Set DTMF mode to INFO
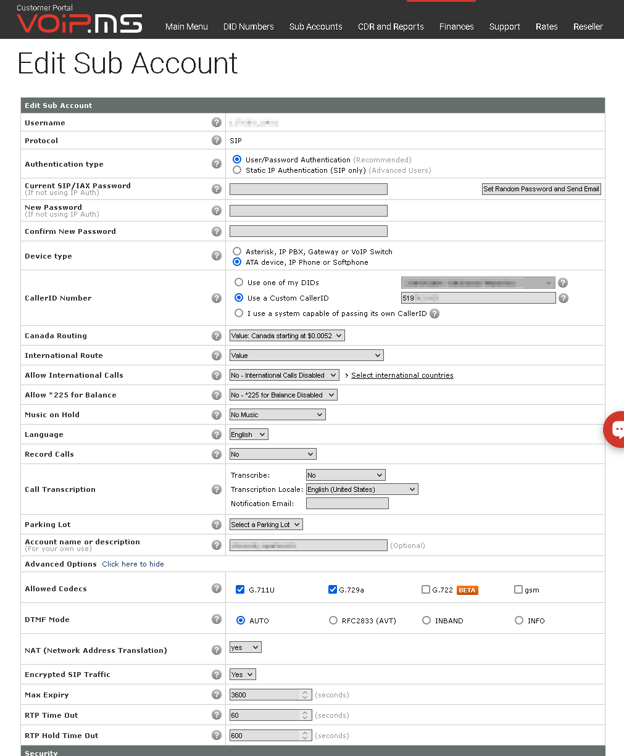624x756 pixels. click(519, 620)
